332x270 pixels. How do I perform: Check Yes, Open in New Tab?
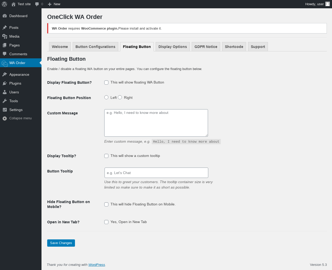pyautogui.click(x=106, y=222)
